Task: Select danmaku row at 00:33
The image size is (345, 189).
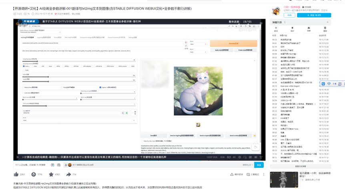Action: pyautogui.click(x=300, y=40)
